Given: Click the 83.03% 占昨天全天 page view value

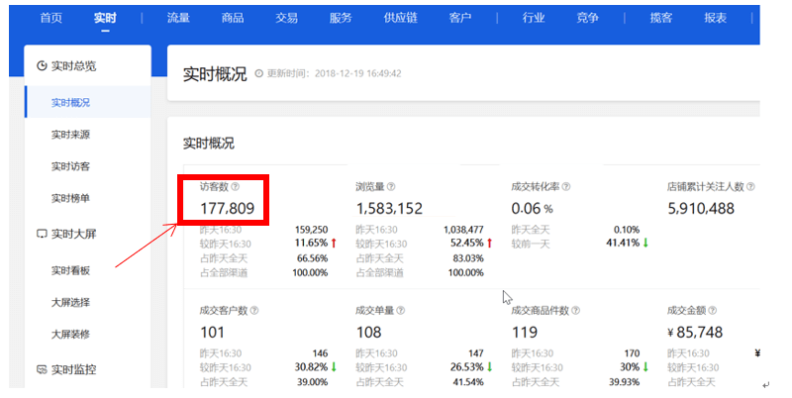Looking at the screenshot, I should point(468,258).
